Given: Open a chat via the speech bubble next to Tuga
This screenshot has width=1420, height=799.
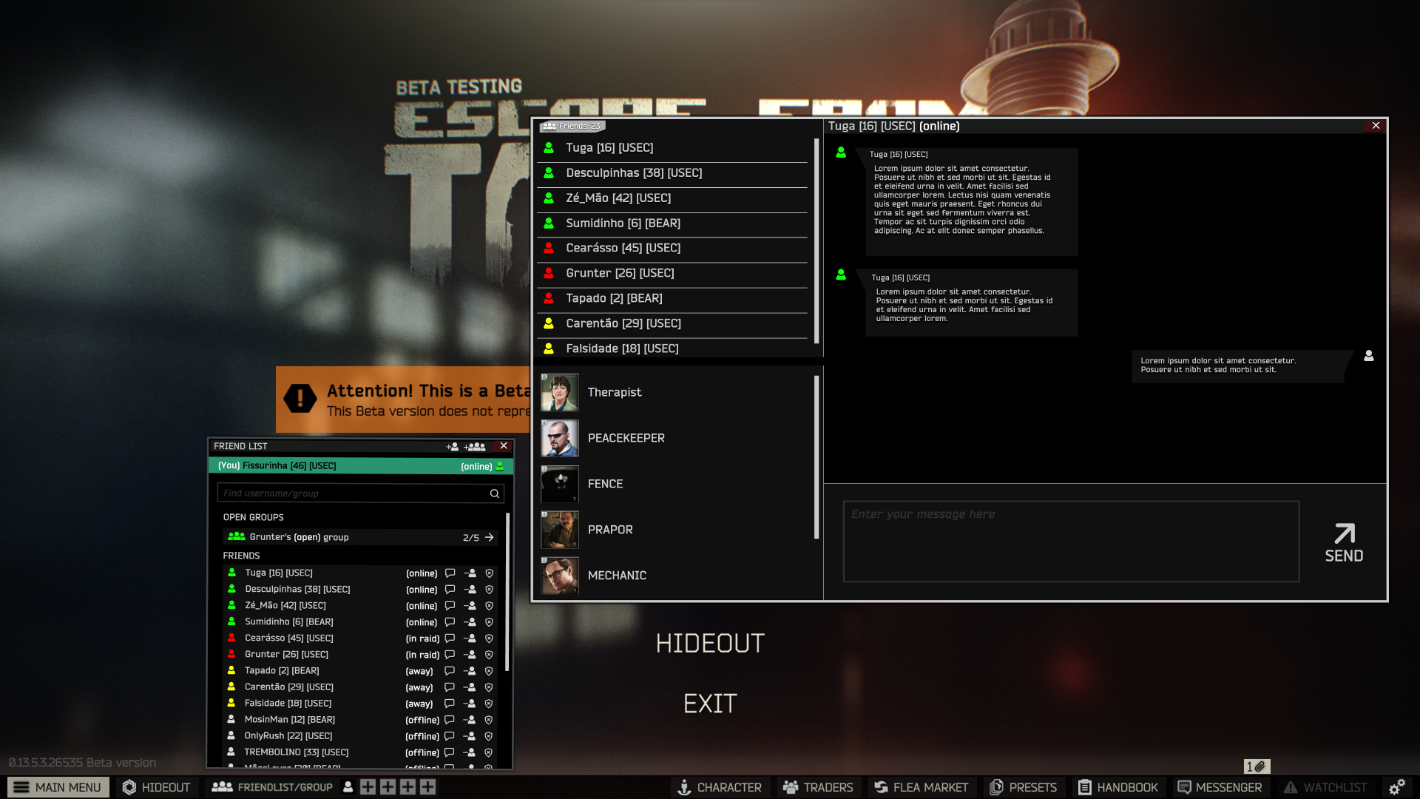Looking at the screenshot, I should tap(450, 573).
